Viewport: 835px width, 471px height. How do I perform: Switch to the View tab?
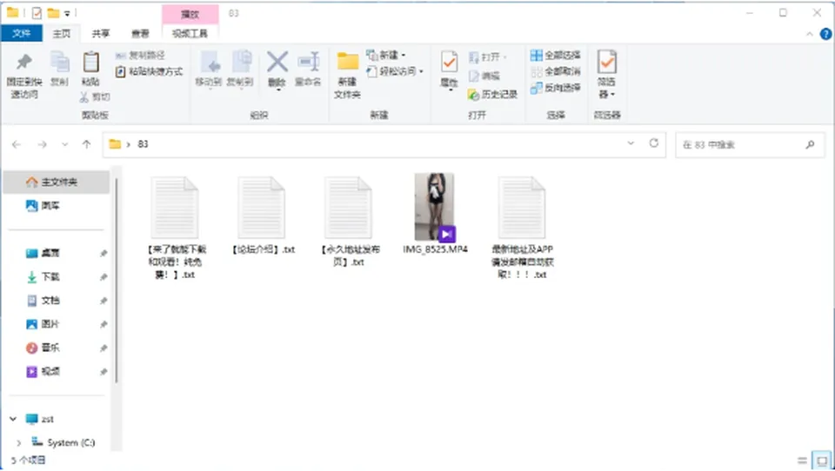coord(141,34)
